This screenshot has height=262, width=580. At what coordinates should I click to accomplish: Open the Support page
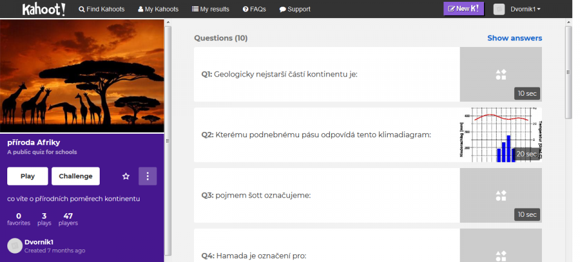pos(295,9)
